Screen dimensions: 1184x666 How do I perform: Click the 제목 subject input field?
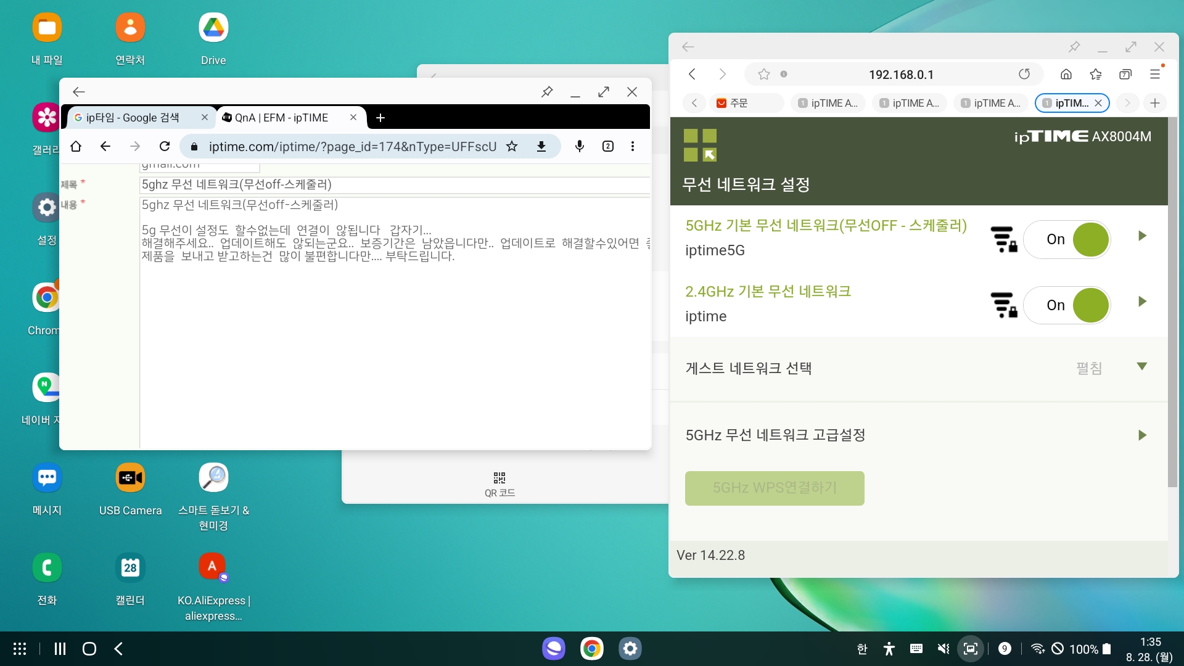(395, 185)
